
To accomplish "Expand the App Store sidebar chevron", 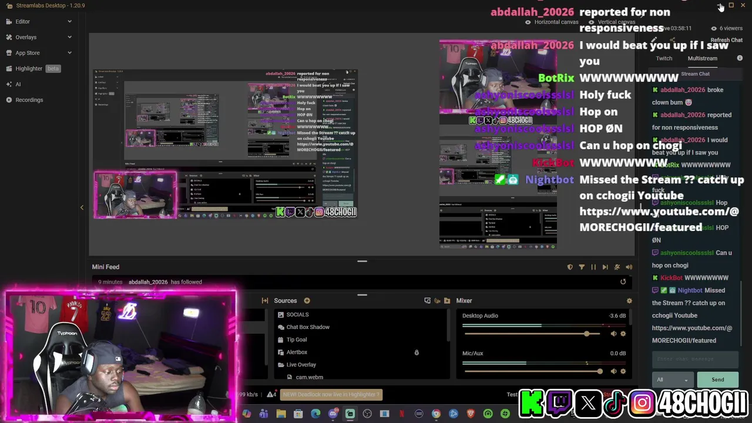I will pyautogui.click(x=69, y=53).
